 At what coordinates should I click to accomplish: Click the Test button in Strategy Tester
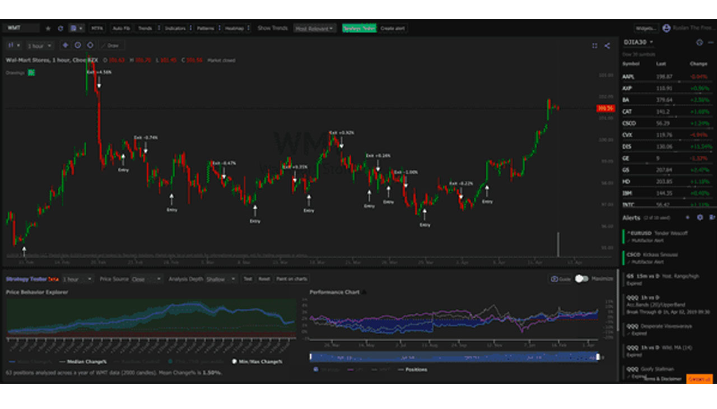pyautogui.click(x=248, y=279)
